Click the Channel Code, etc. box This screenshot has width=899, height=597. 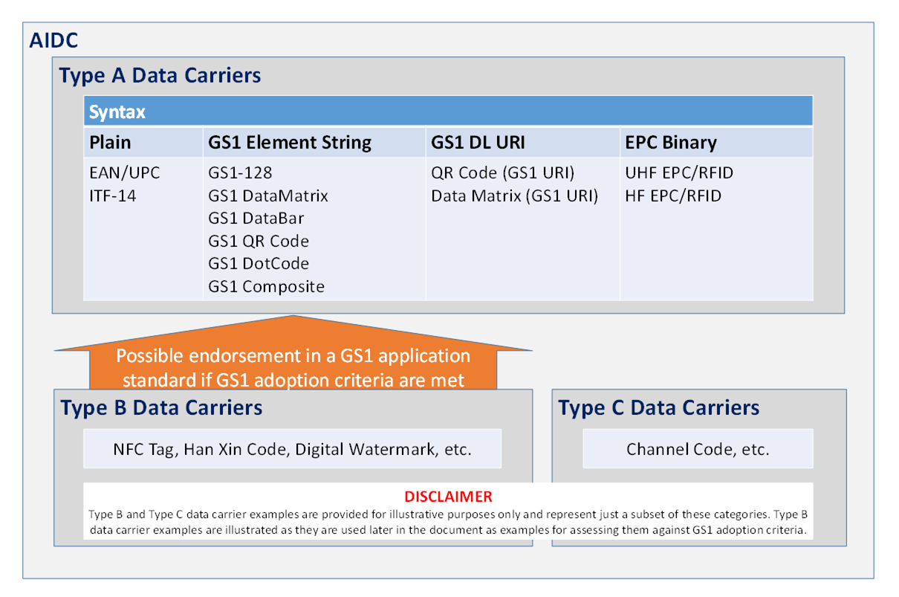(698, 449)
